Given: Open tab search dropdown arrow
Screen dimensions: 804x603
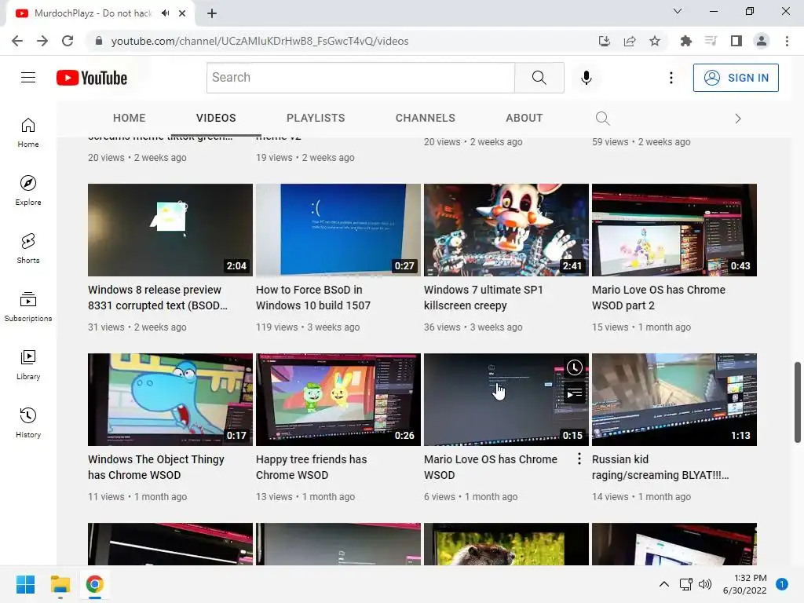Looking at the screenshot, I should pyautogui.click(x=678, y=11).
